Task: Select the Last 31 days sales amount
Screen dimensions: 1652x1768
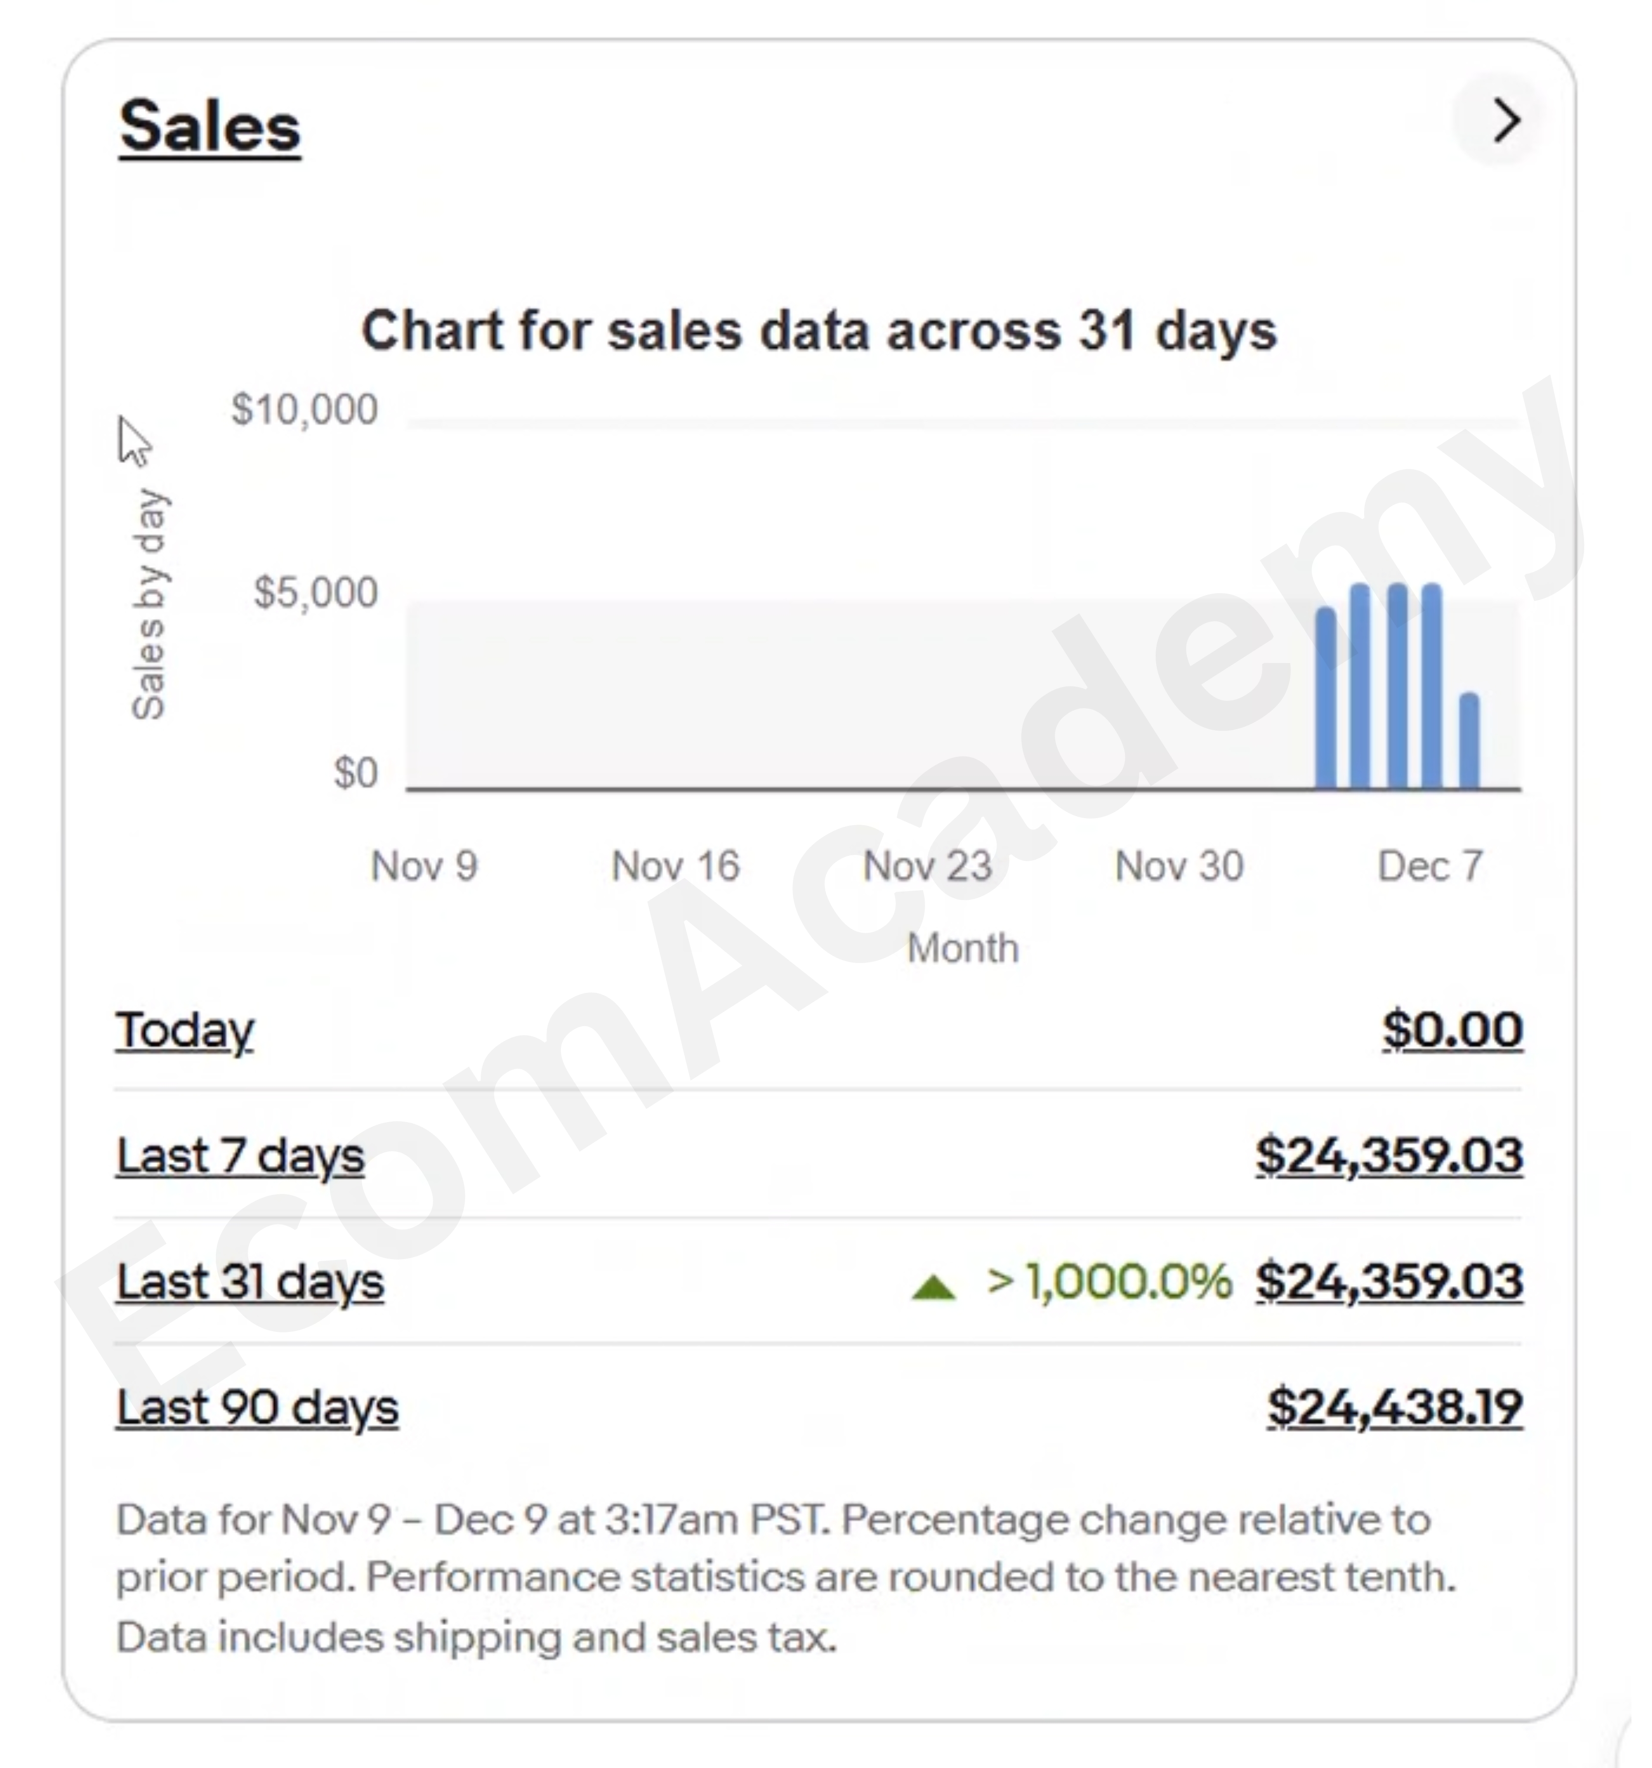Action: tap(1389, 1282)
